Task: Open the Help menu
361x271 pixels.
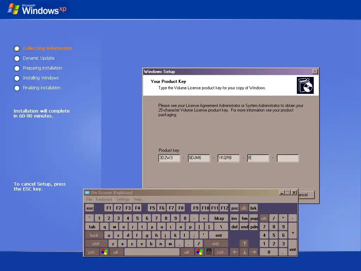Action: [137, 199]
